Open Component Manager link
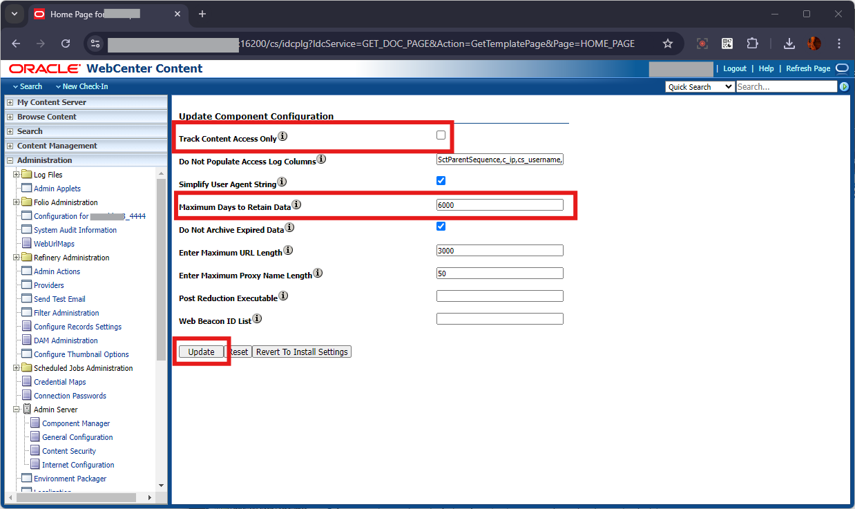The height and width of the screenshot is (509, 855). coord(76,423)
